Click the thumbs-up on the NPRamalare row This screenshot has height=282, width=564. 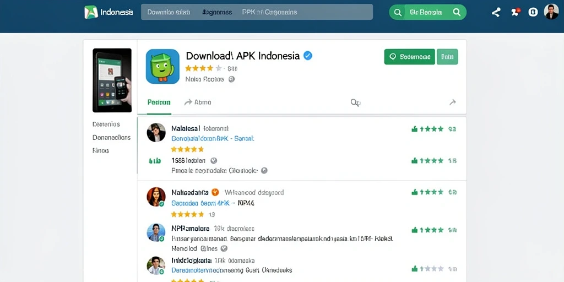coord(414,230)
